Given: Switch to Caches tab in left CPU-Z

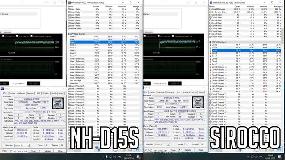Looking at the screenshot, I should pos(12,93).
